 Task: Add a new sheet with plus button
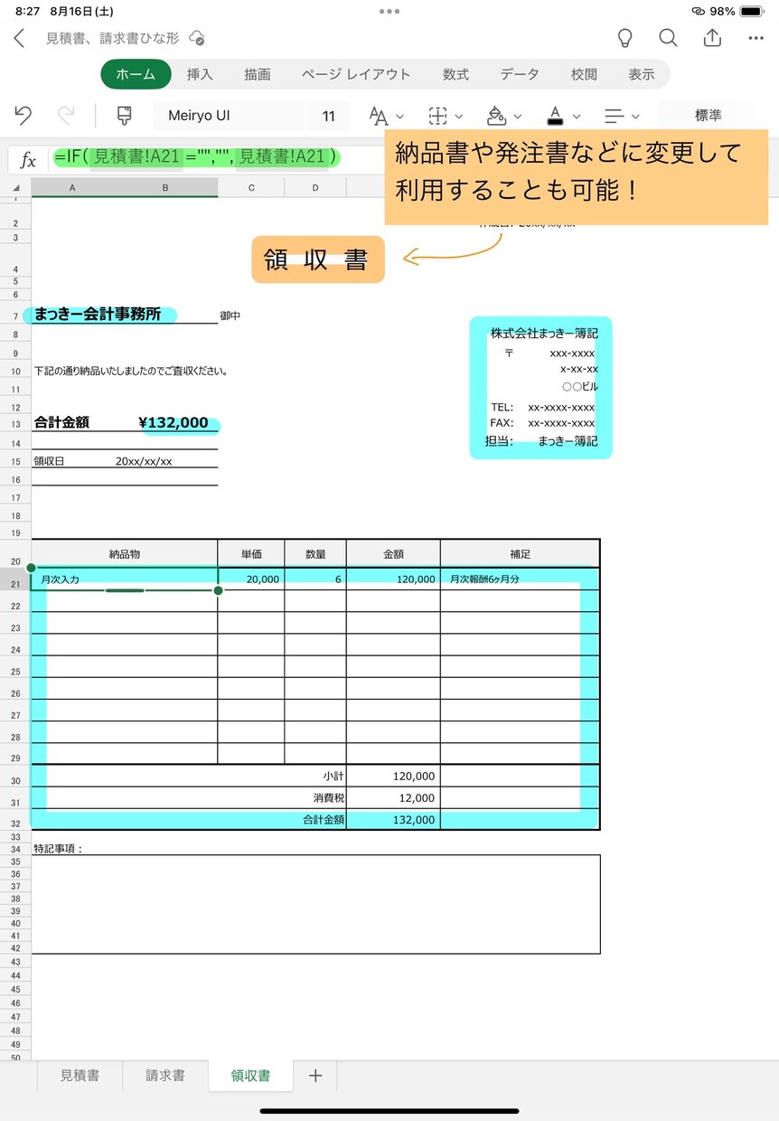(x=314, y=1076)
